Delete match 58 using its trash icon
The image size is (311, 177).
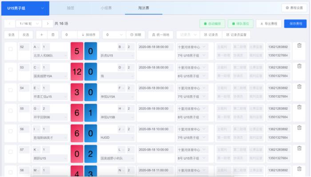coord(299,169)
